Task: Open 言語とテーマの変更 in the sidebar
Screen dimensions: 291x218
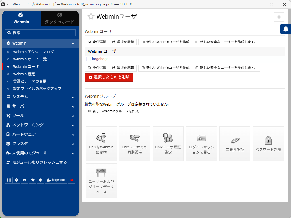Action: pyautogui.click(x=30, y=81)
